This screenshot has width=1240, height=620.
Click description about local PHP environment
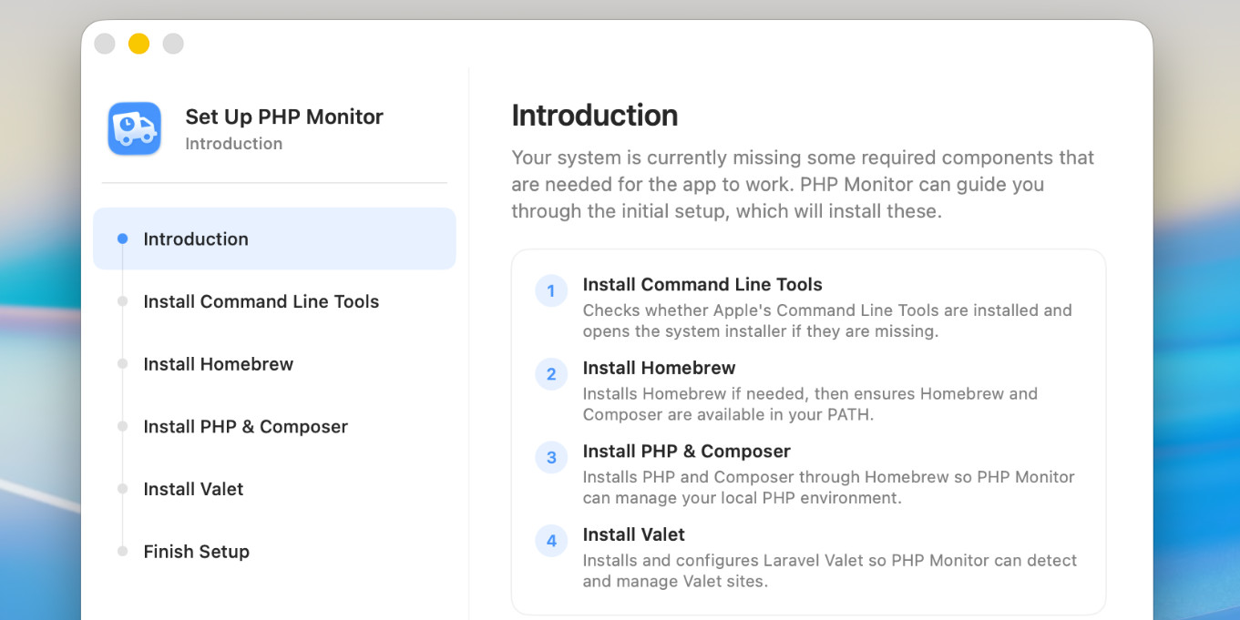point(828,487)
